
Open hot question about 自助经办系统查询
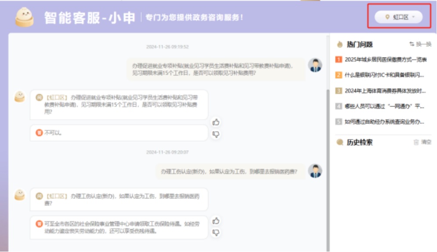[x=384, y=122]
